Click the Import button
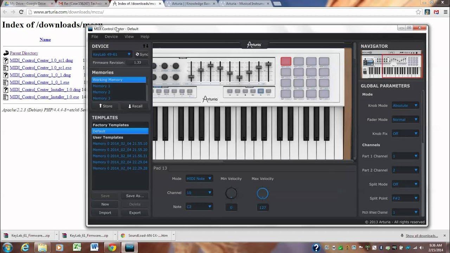This screenshot has width=450, height=253. click(x=105, y=213)
